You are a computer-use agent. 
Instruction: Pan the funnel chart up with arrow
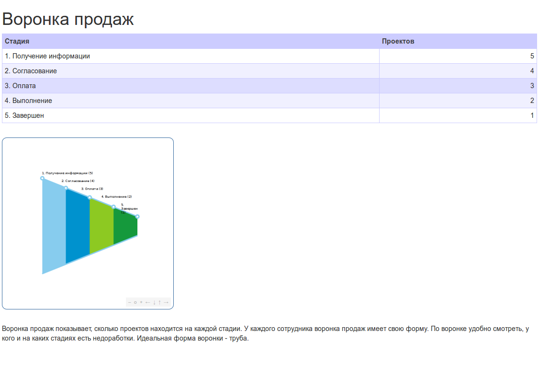[159, 302]
